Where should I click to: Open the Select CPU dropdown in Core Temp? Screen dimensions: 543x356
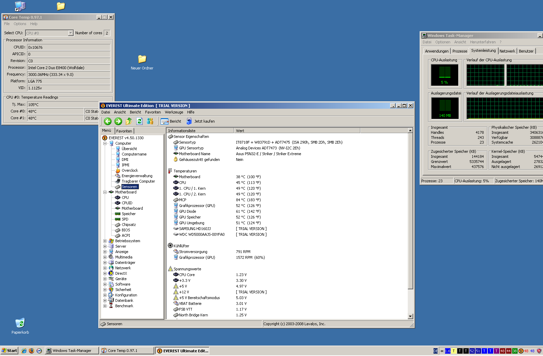[x=71, y=33]
